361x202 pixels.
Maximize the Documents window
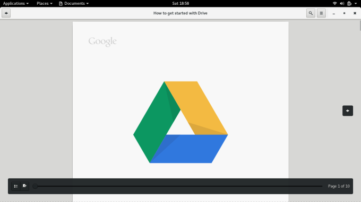click(x=344, y=13)
